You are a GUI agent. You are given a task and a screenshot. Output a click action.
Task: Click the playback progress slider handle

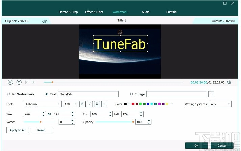[53, 82]
